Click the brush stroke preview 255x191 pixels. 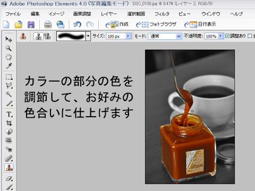pyautogui.click(x=71, y=36)
